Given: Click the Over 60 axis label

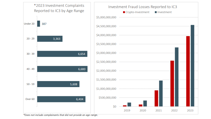Looking at the screenshot, I should click(30, 99).
